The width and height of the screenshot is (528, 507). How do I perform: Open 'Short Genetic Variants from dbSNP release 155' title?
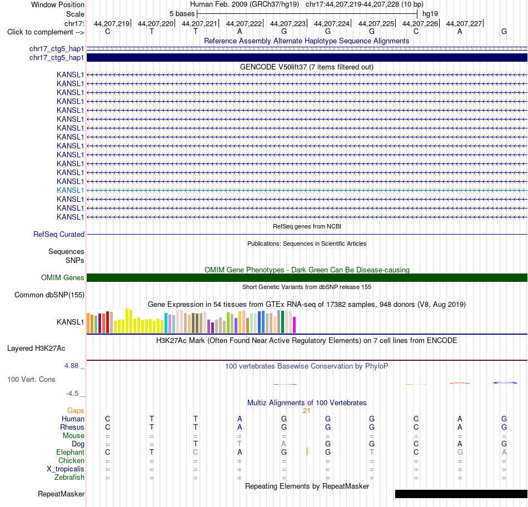click(307, 287)
